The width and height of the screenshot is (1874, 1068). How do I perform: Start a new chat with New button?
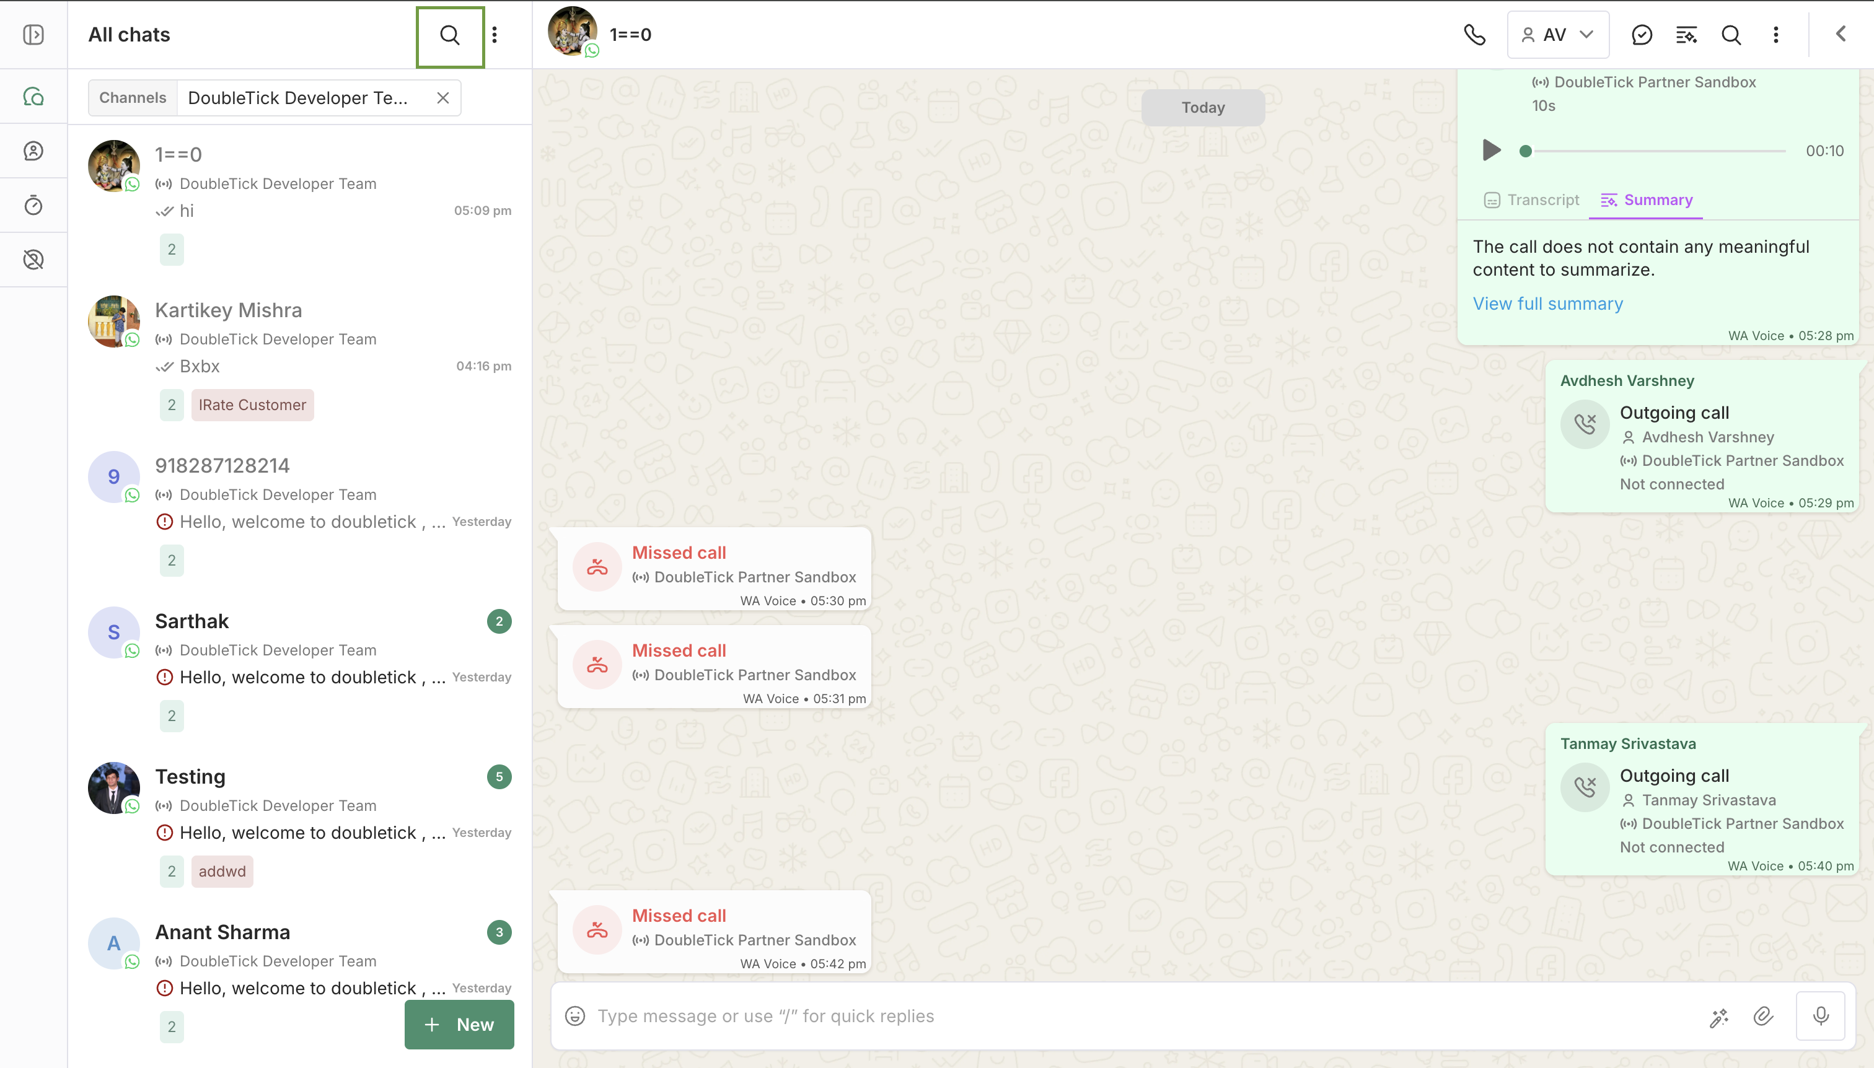point(459,1025)
